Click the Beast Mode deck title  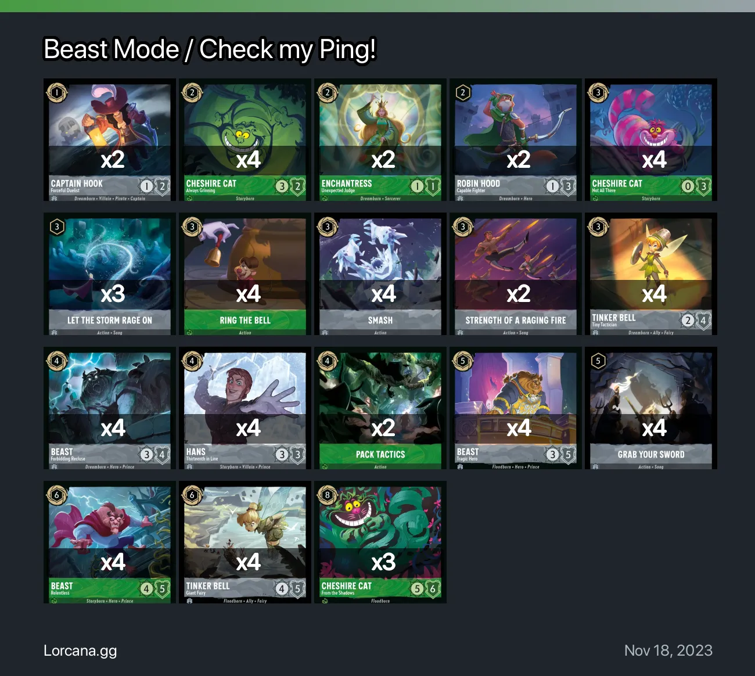210,49
